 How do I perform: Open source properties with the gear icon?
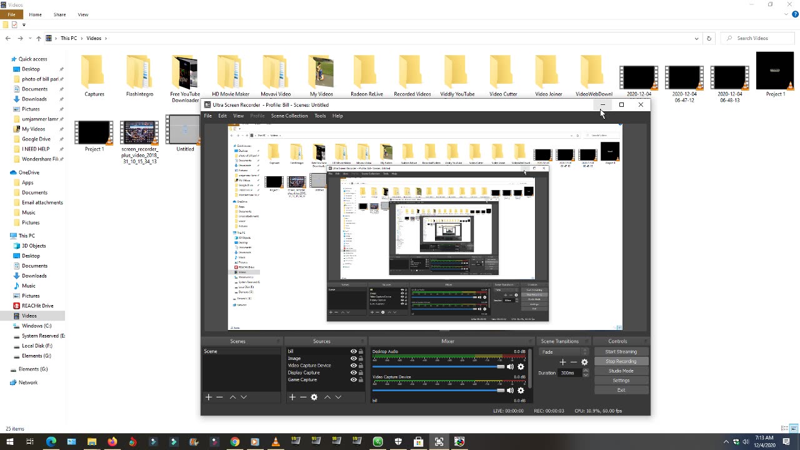[314, 397]
